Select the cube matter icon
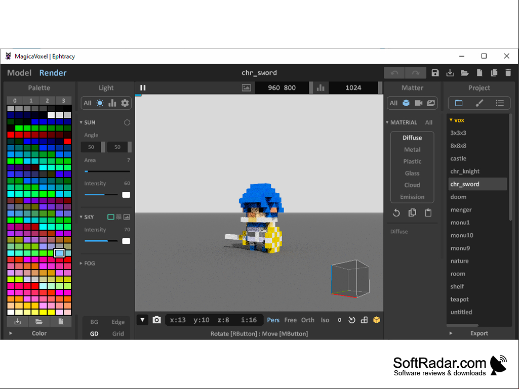 (406, 103)
